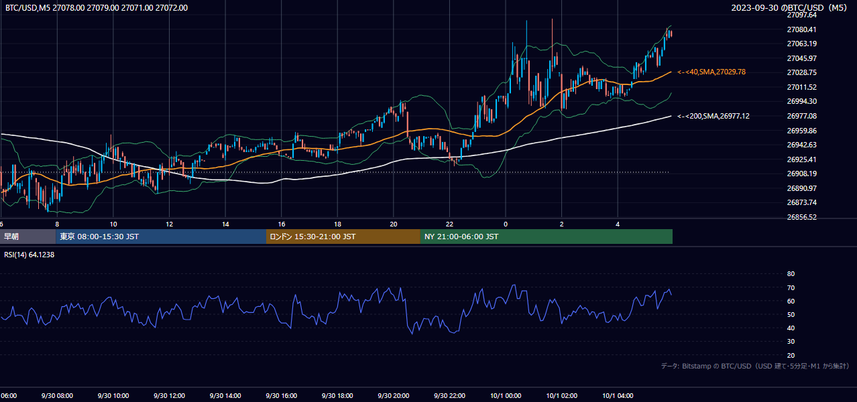Click price axis value 27097.64
This screenshot has height=402, width=857.
[x=801, y=15]
